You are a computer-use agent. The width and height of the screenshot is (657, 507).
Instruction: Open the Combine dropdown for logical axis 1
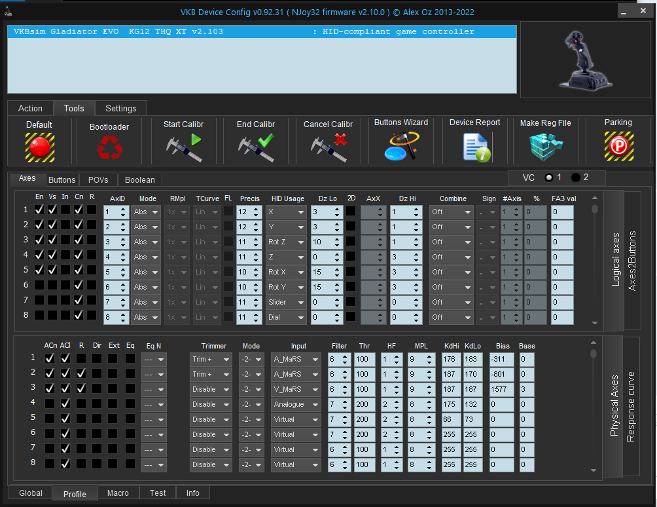(x=451, y=212)
